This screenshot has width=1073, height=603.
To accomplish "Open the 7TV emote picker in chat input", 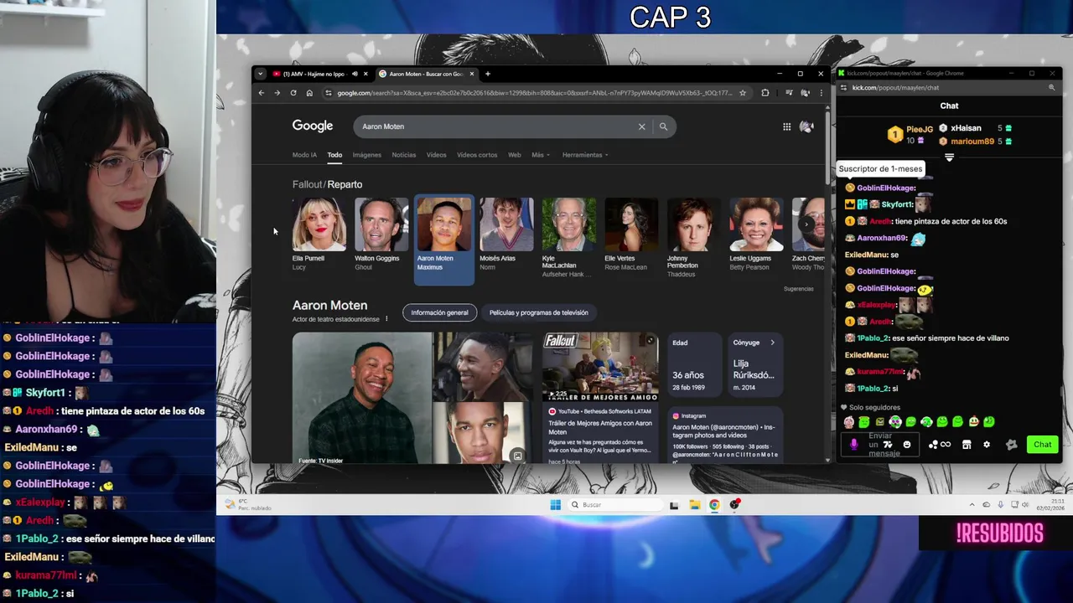I will (889, 445).
